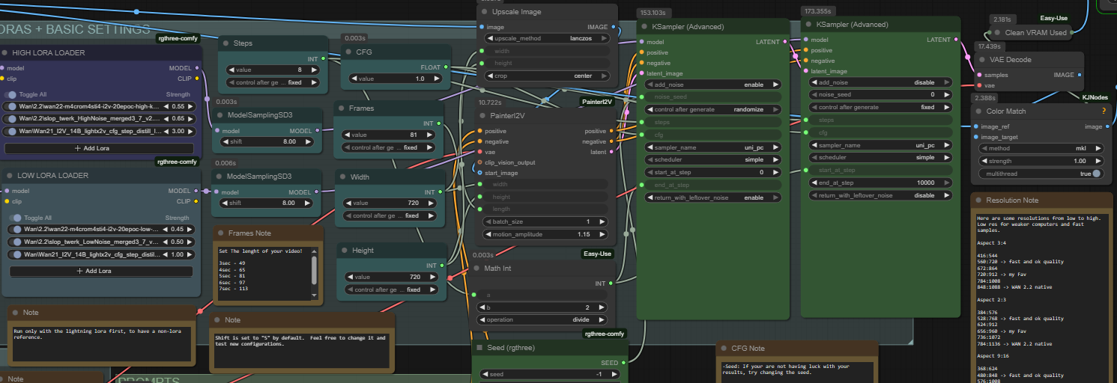
Task: Collapse the Seed (rgthree) node square
Action: coord(480,348)
